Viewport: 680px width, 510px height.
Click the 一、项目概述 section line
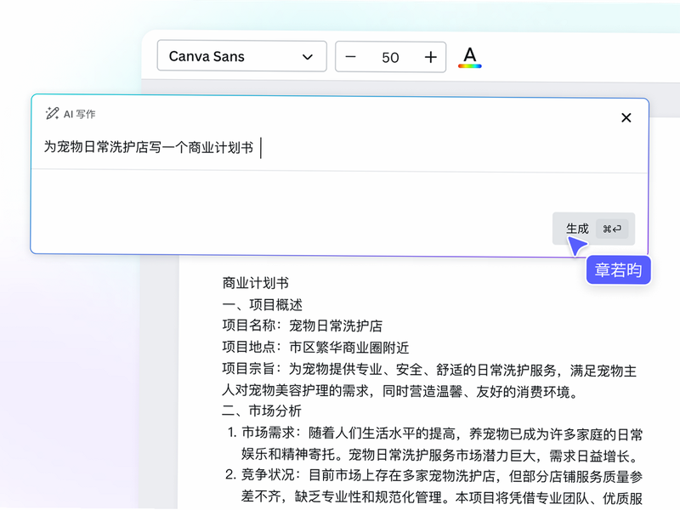point(262,304)
